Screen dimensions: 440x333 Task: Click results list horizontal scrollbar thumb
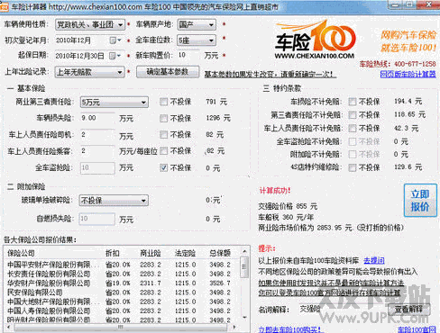[121, 327]
